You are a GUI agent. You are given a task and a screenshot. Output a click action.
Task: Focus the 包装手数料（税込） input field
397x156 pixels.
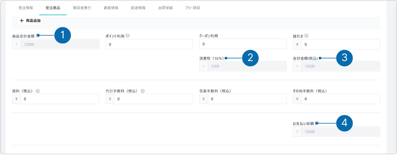[x=247, y=99]
